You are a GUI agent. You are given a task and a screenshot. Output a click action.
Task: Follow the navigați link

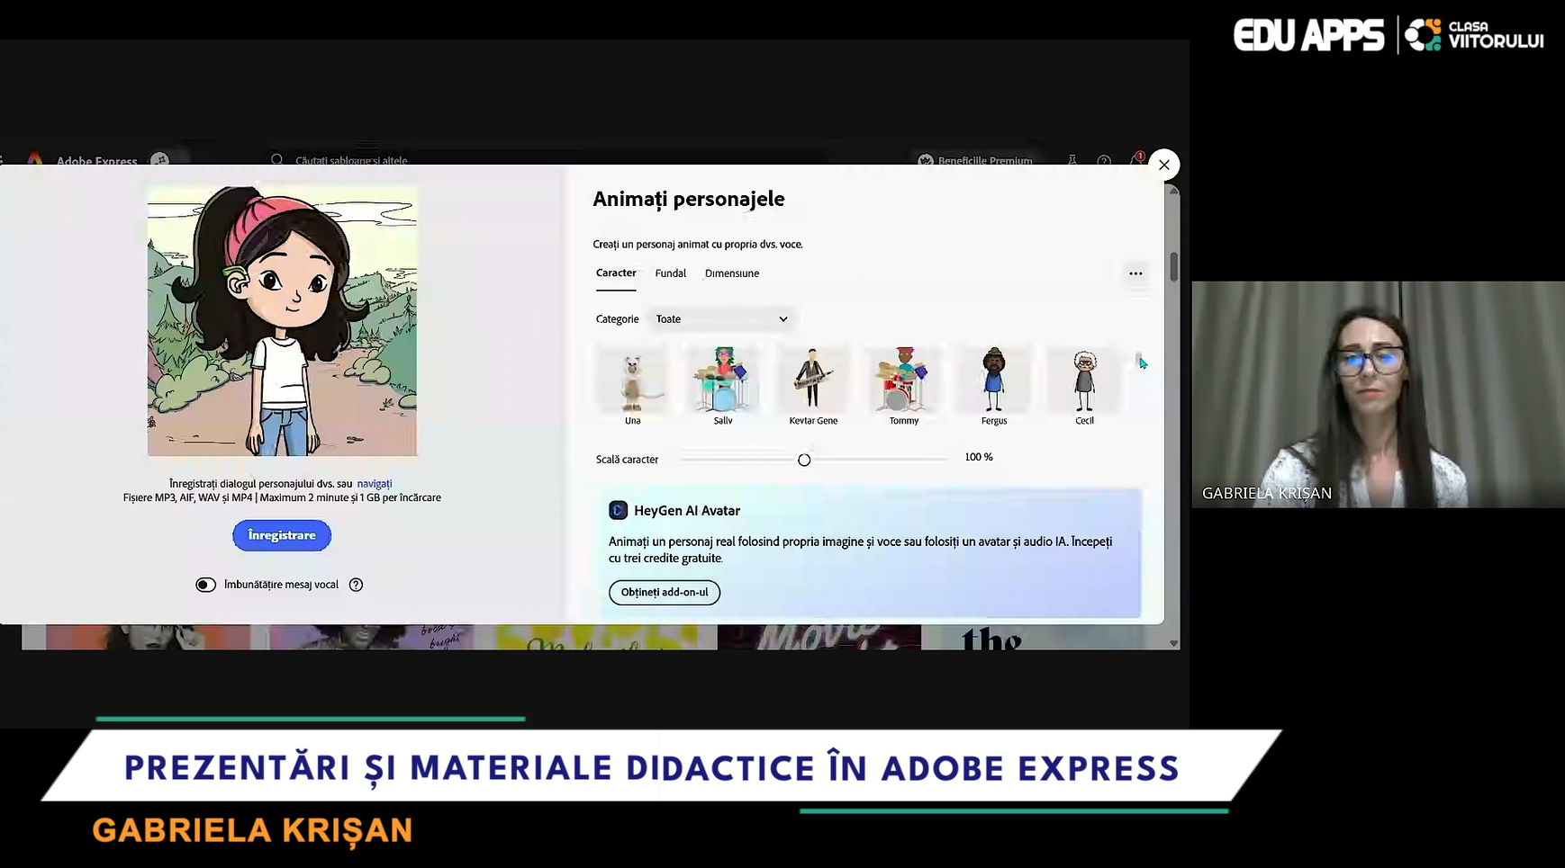coord(375,484)
